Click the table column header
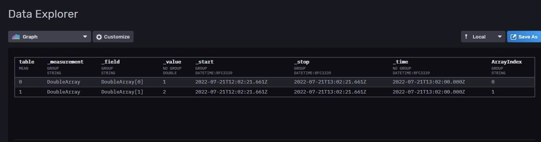541x142 pixels. pyautogui.click(x=27, y=62)
